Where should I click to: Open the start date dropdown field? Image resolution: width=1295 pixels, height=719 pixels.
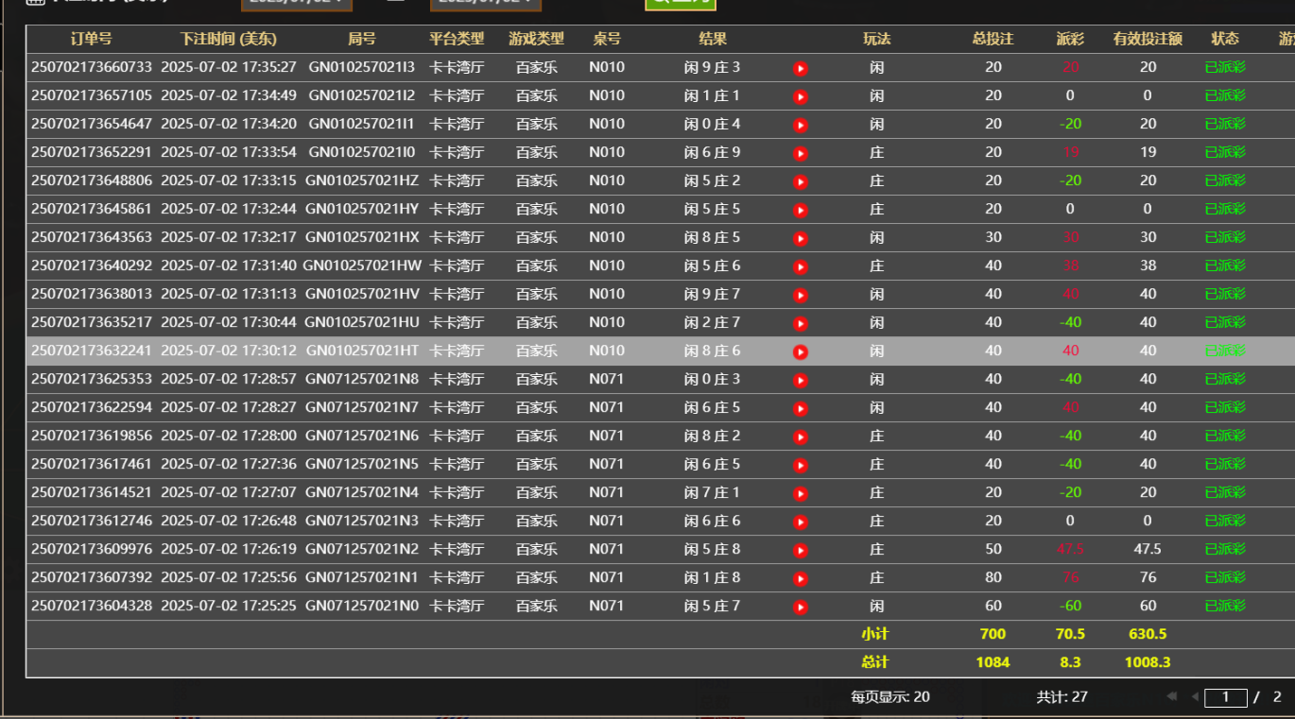[297, 4]
